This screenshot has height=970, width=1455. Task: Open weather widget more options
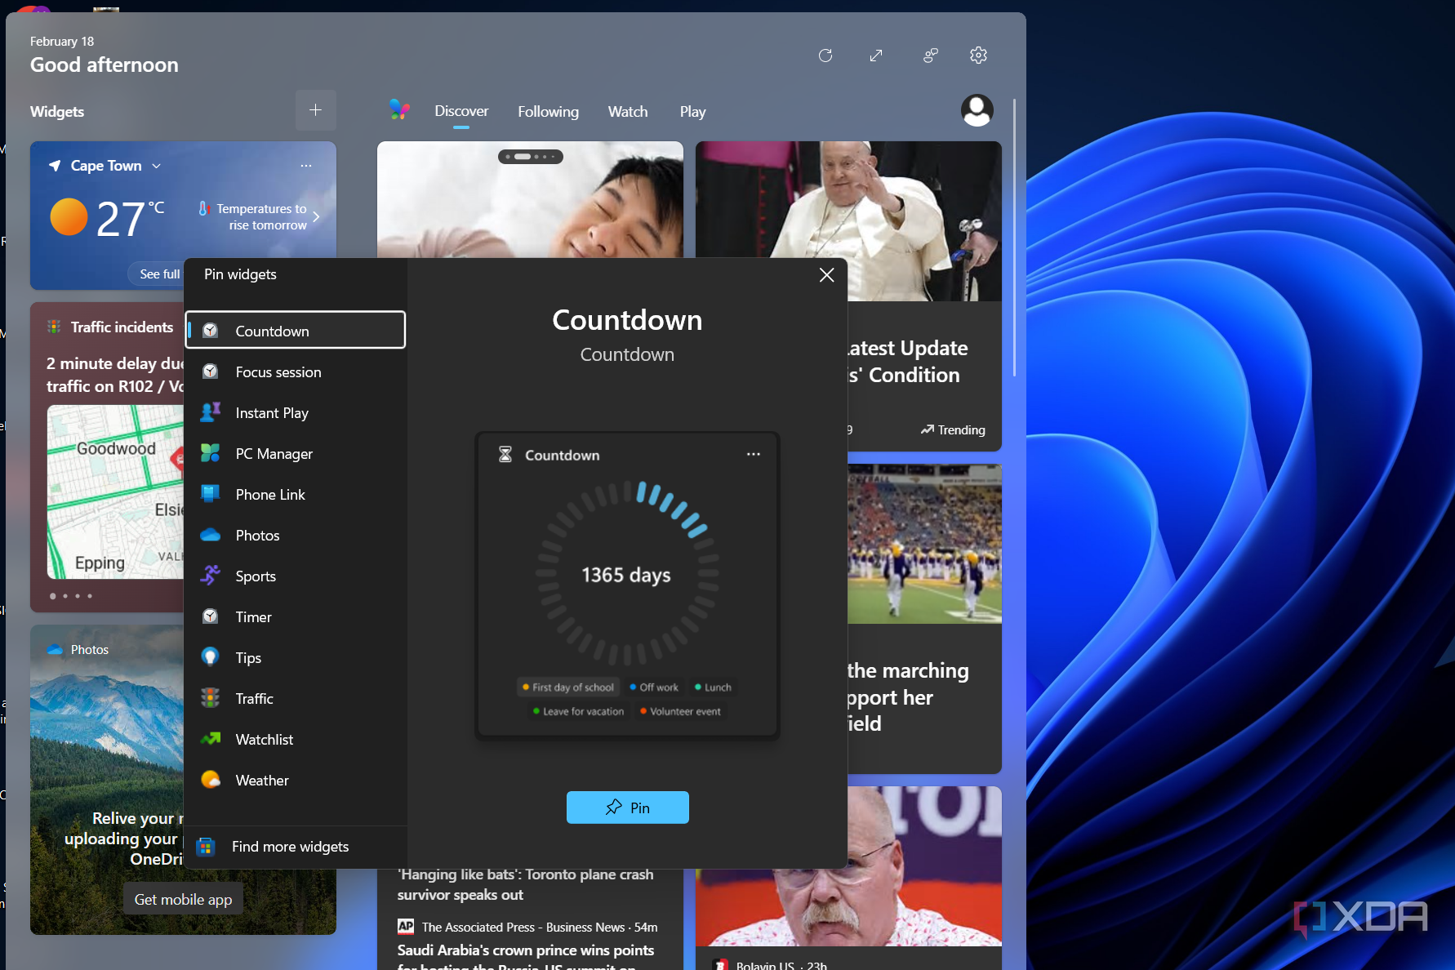pyautogui.click(x=306, y=166)
